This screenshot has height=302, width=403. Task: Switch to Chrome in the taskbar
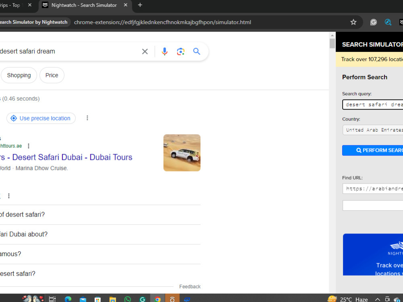158,299
